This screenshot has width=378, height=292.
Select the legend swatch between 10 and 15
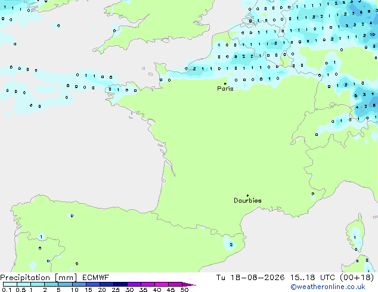79,284
